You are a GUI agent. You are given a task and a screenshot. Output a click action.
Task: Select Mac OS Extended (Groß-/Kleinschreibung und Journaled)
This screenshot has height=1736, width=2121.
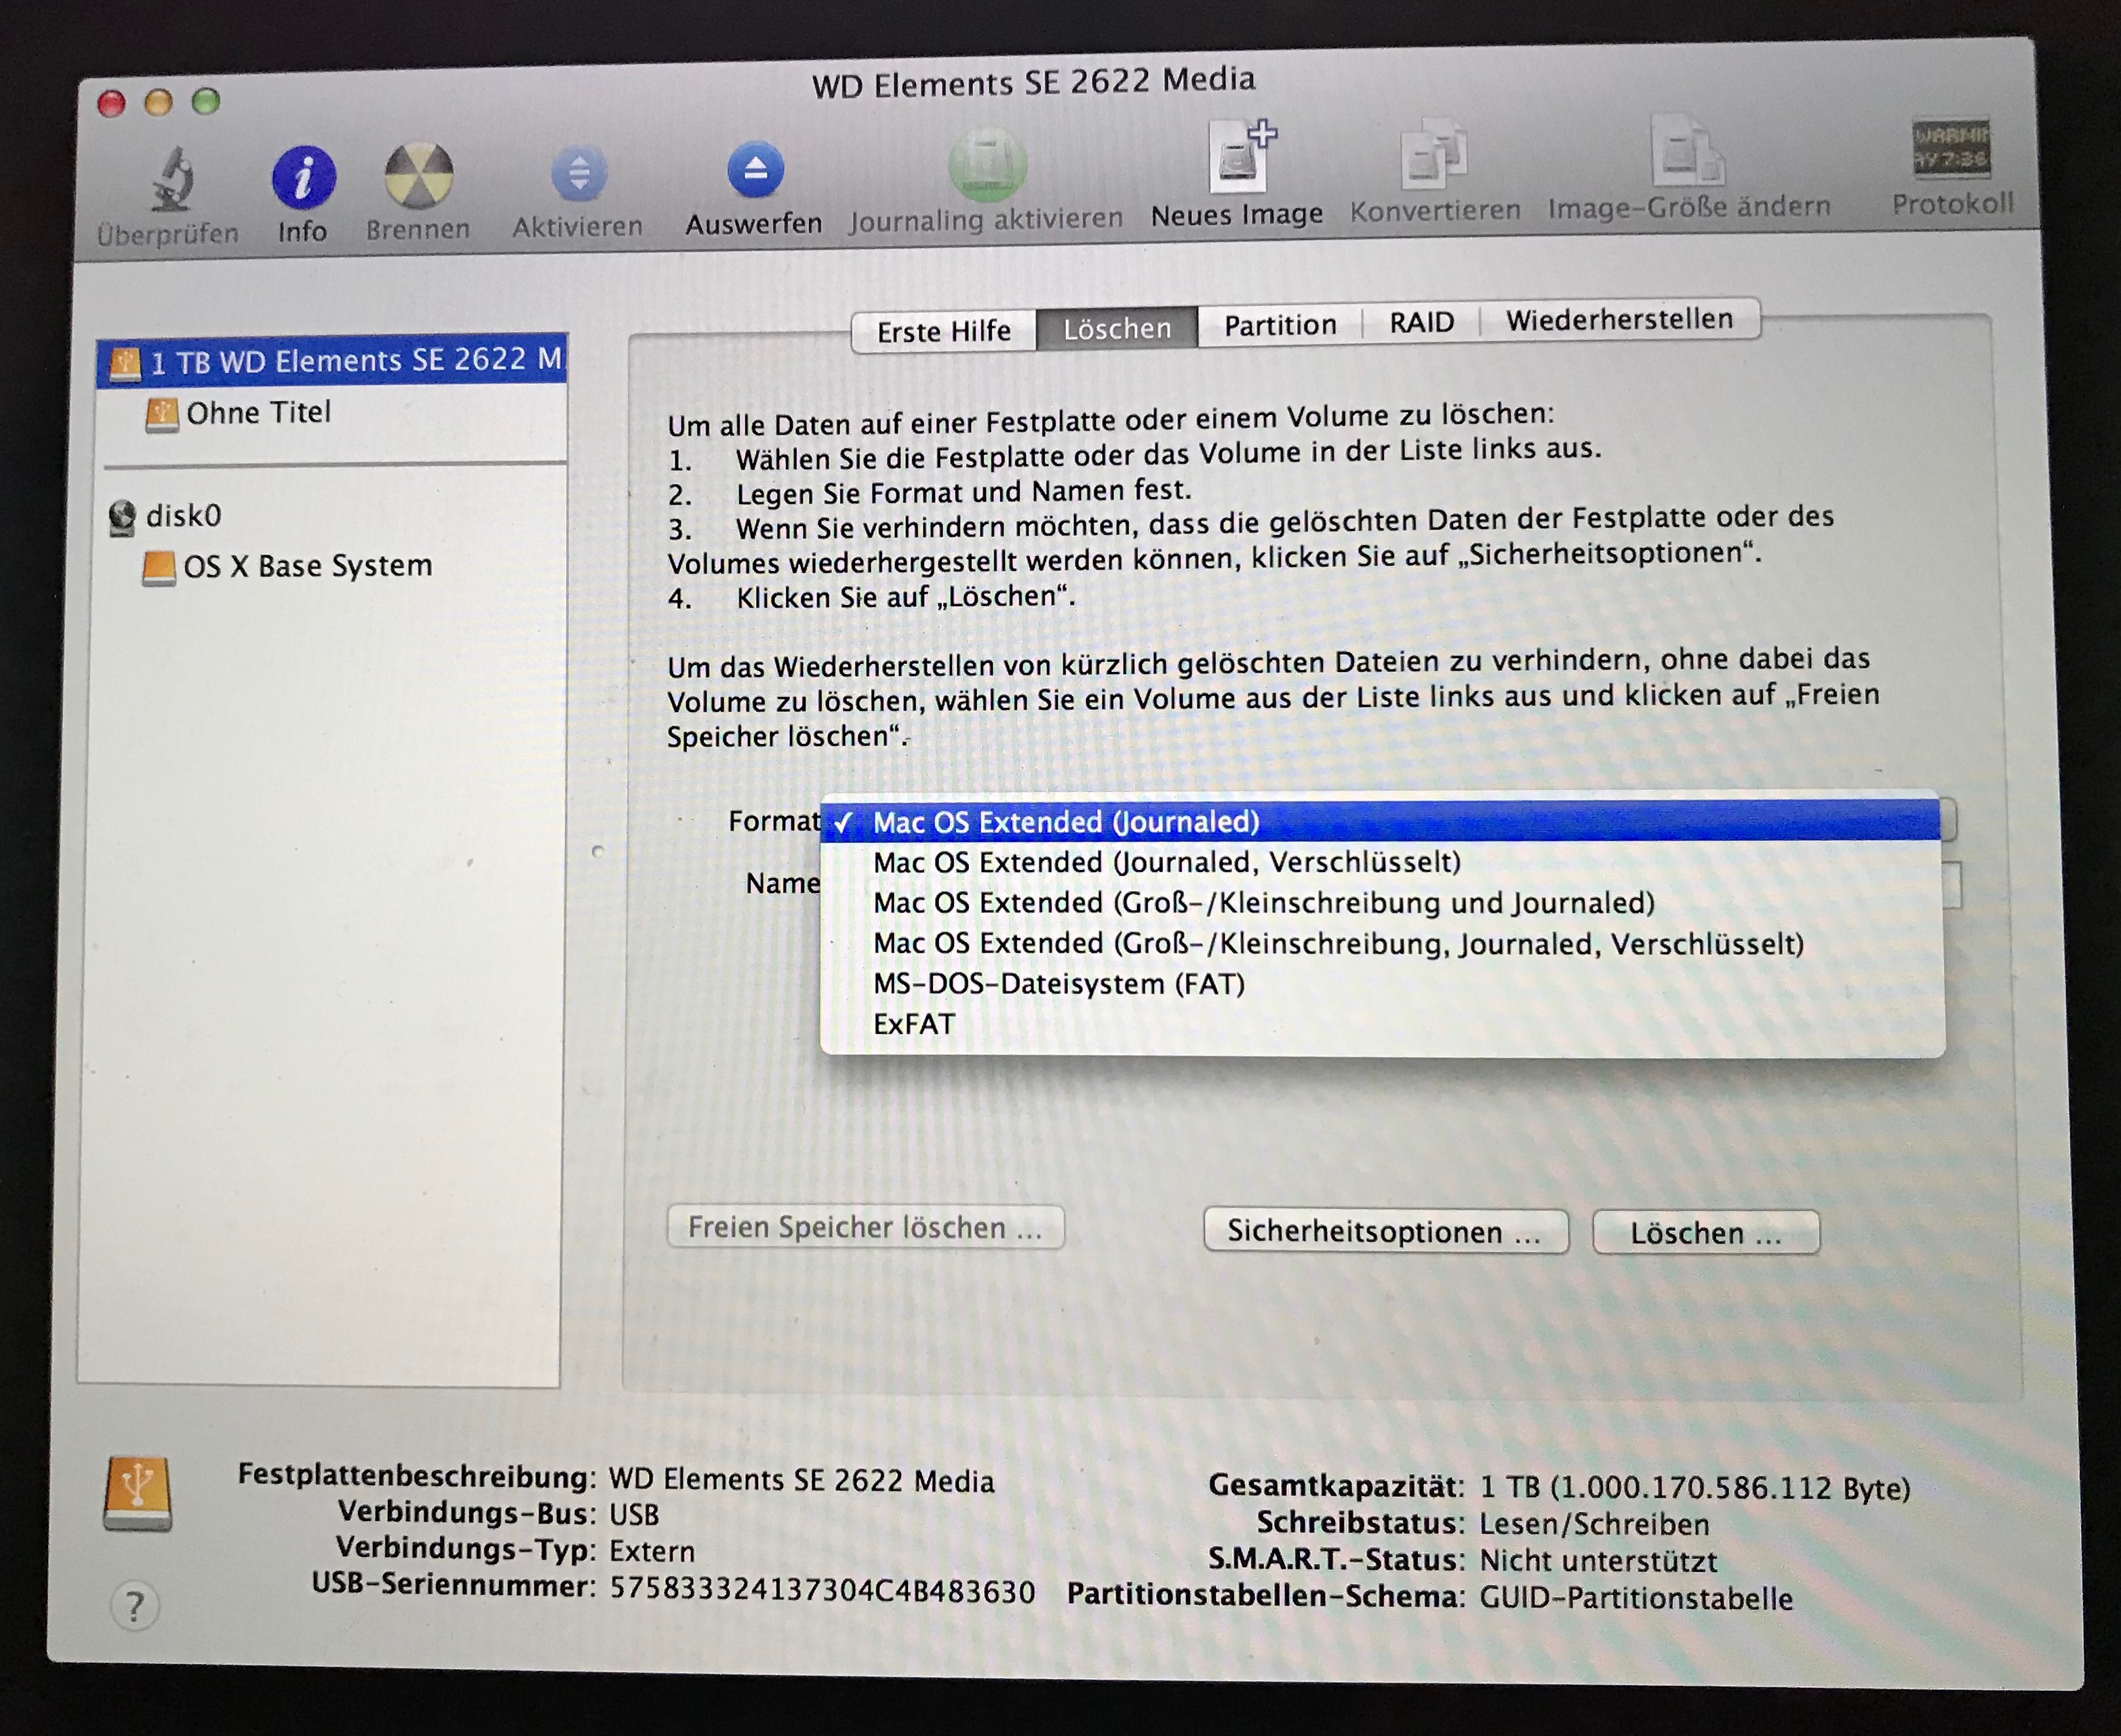point(1263,903)
